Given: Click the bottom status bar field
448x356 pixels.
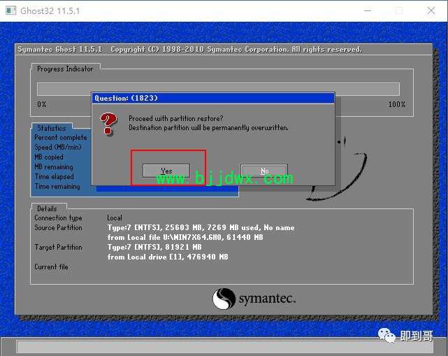Looking at the screenshot, I should pos(225,347).
